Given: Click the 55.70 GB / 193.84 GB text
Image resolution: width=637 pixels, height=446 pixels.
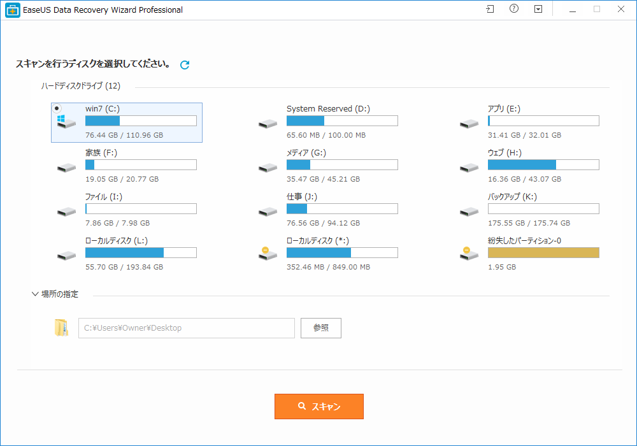Looking at the screenshot, I should (x=124, y=267).
